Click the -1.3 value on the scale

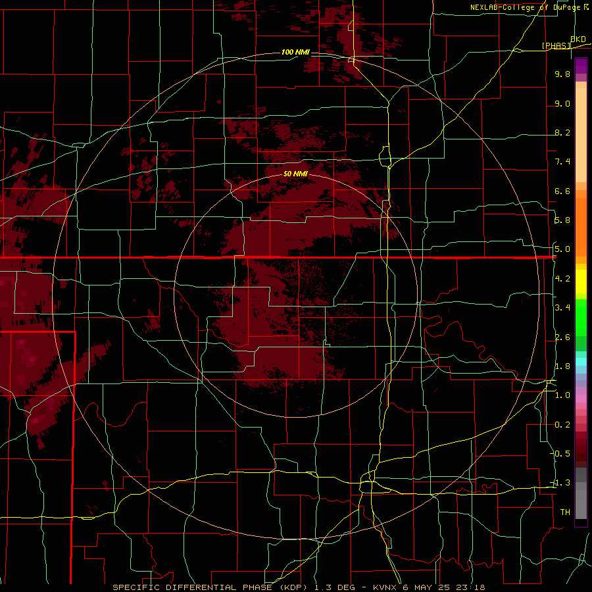(560, 483)
